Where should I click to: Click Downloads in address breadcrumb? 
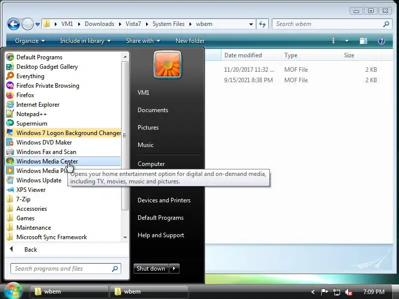99,24
